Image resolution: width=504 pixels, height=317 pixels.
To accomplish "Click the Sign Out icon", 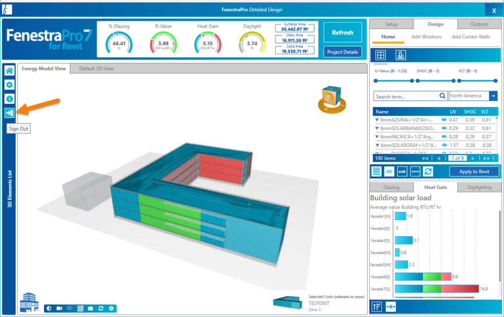I will pyautogui.click(x=9, y=113).
